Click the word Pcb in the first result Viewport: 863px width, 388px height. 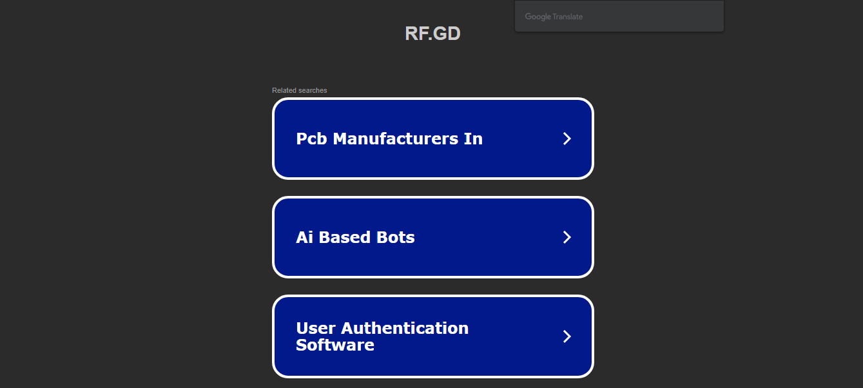point(312,139)
